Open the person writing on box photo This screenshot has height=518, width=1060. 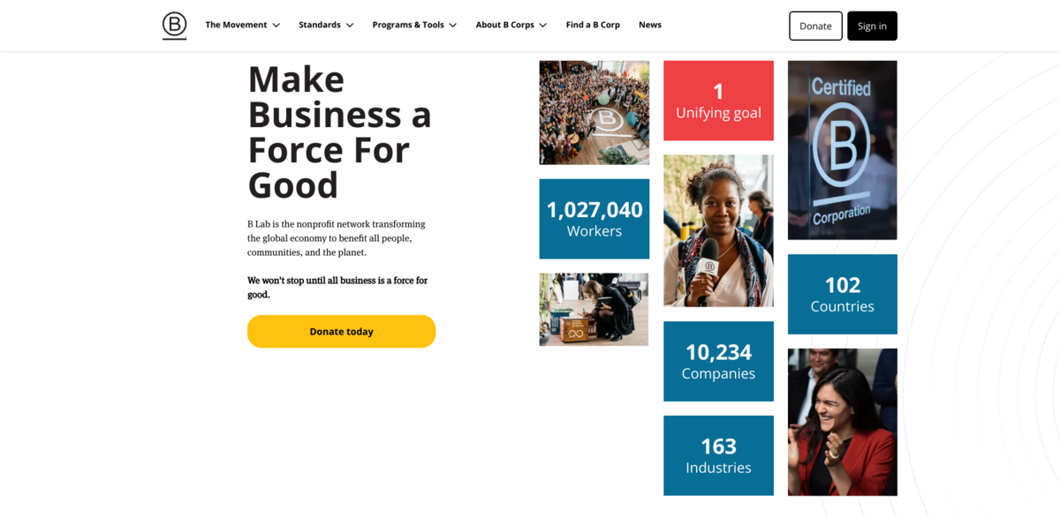tap(594, 309)
